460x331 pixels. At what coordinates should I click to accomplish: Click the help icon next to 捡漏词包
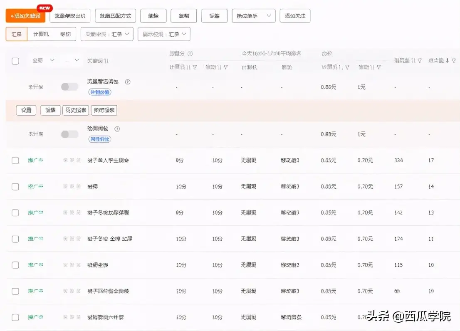coord(117,129)
